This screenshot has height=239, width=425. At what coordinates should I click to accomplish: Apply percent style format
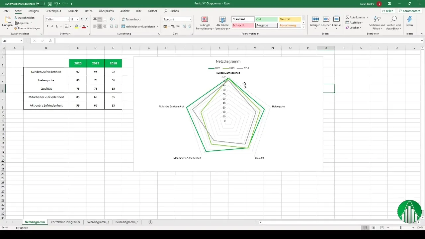click(x=173, y=26)
